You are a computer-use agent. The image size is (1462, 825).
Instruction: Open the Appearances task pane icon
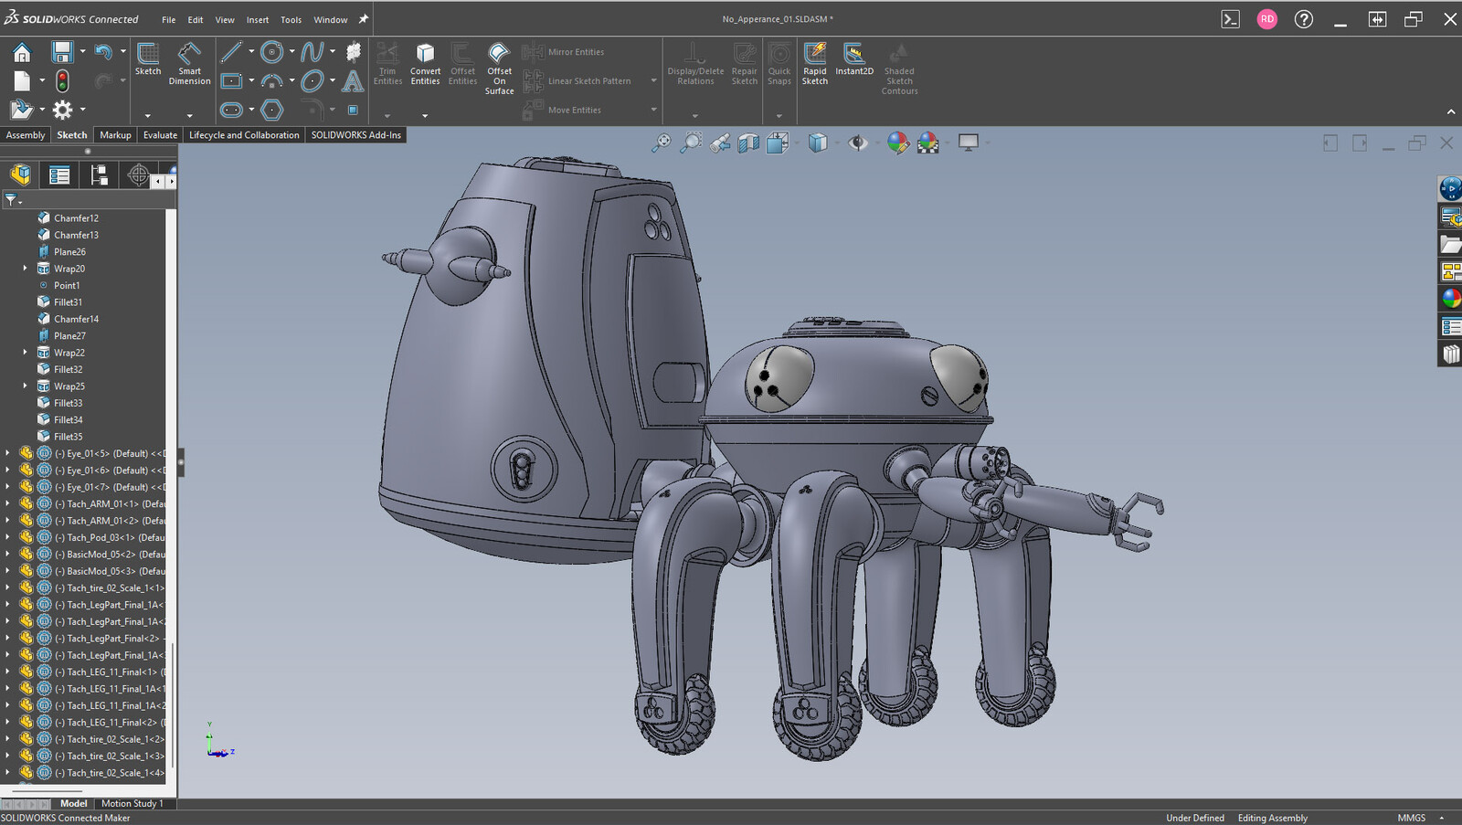[1450, 298]
